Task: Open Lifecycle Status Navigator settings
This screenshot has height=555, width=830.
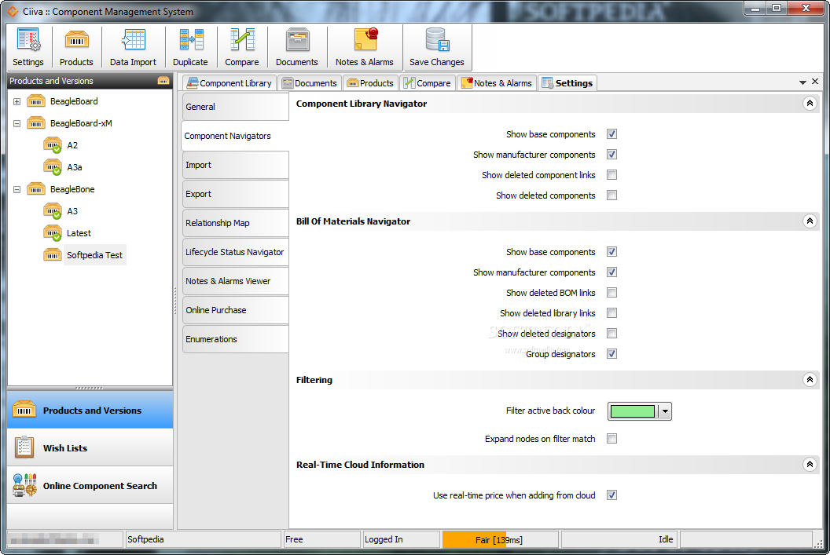Action: click(236, 252)
